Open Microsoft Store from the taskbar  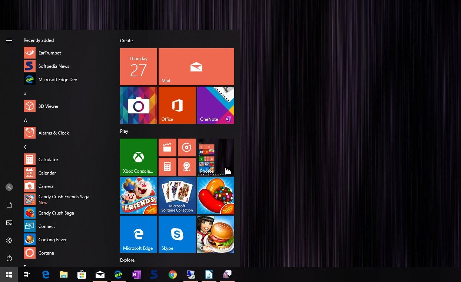pos(82,275)
